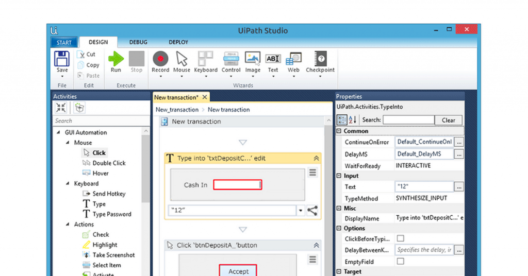Switch properties to categorized view

(342, 119)
